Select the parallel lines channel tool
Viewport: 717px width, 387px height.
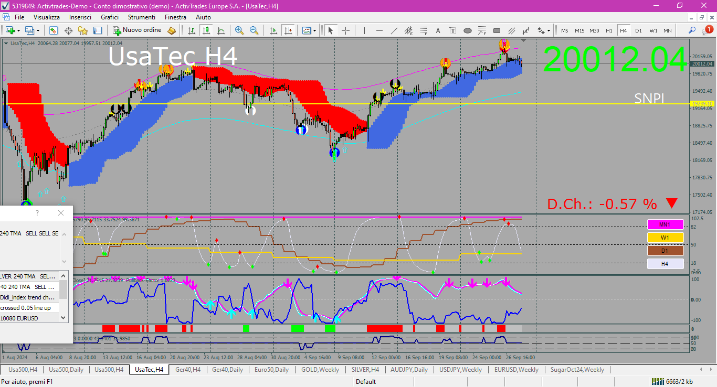coord(511,30)
